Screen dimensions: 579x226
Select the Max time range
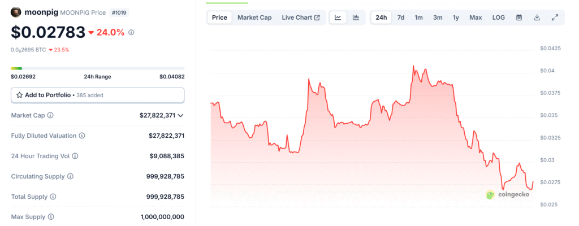tap(476, 18)
